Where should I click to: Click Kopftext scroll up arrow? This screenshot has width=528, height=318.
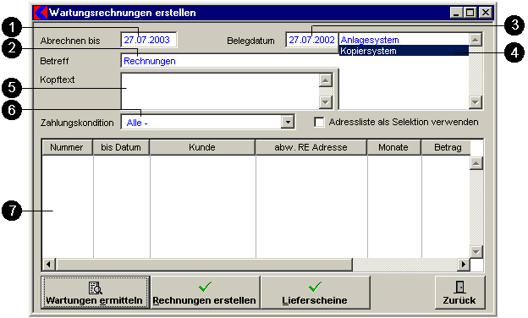[325, 80]
